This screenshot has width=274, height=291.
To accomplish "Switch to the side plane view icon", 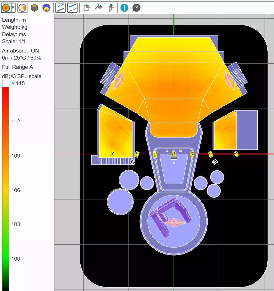I will 111,8.
